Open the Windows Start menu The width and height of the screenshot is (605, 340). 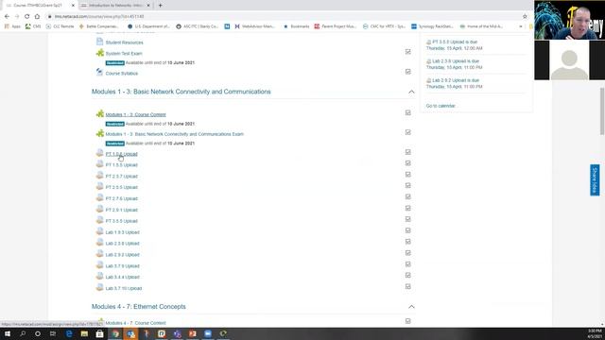(7, 333)
